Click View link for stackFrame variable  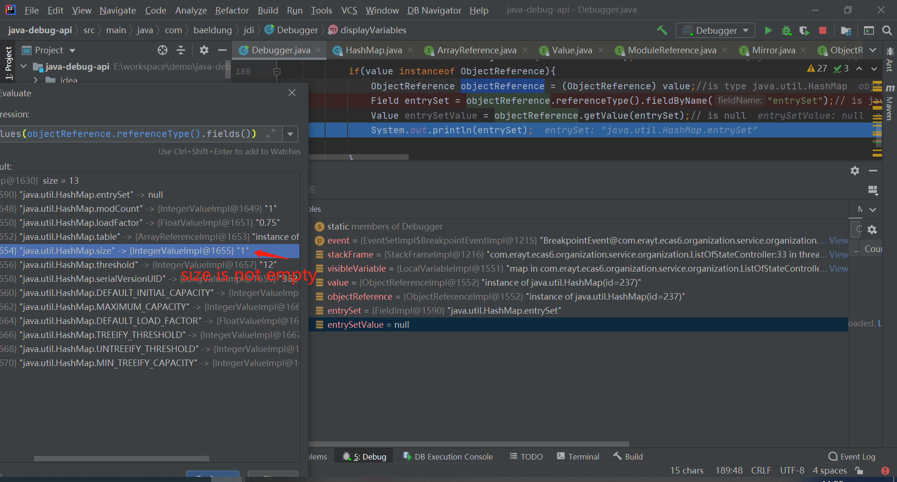[839, 254]
